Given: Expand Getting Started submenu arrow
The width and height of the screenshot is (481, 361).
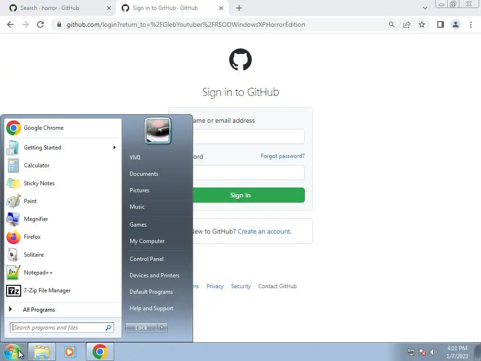Looking at the screenshot, I should tap(115, 148).
